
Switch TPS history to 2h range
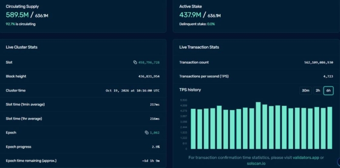[317, 91]
